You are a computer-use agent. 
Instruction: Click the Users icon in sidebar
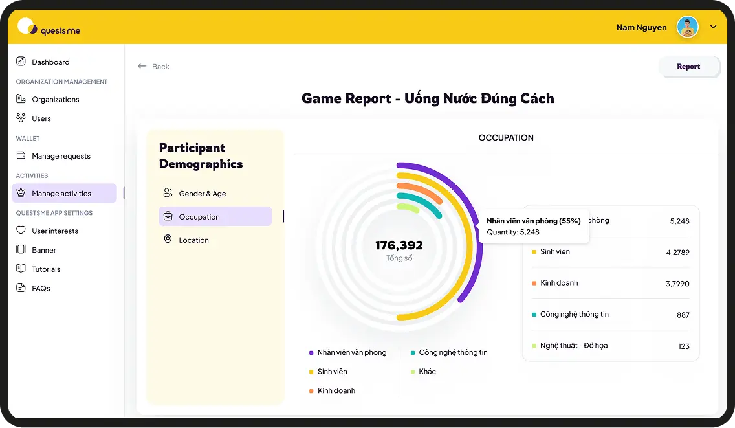(21, 118)
